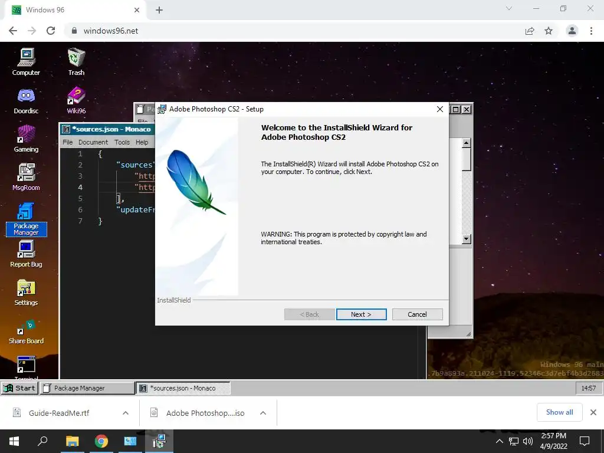
Task: Click the installer icon in Windows taskbar
Action: pos(159,441)
